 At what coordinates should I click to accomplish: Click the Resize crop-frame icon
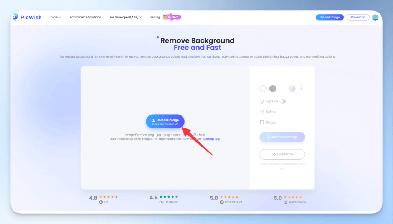[262, 122]
